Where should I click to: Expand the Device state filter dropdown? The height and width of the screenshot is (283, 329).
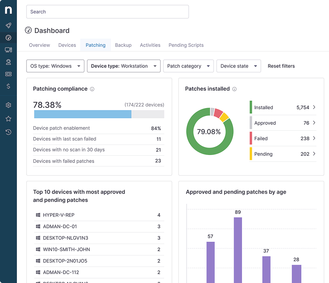pyautogui.click(x=239, y=66)
